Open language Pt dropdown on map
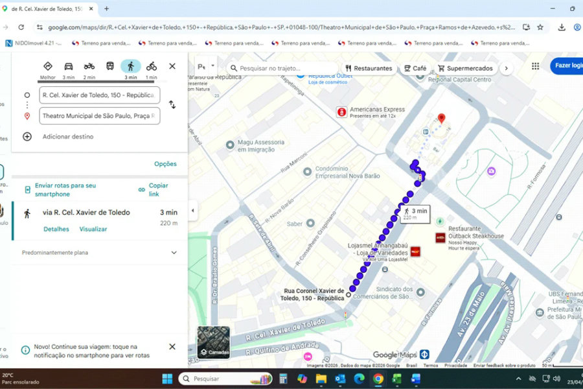The image size is (583, 389). (207, 67)
